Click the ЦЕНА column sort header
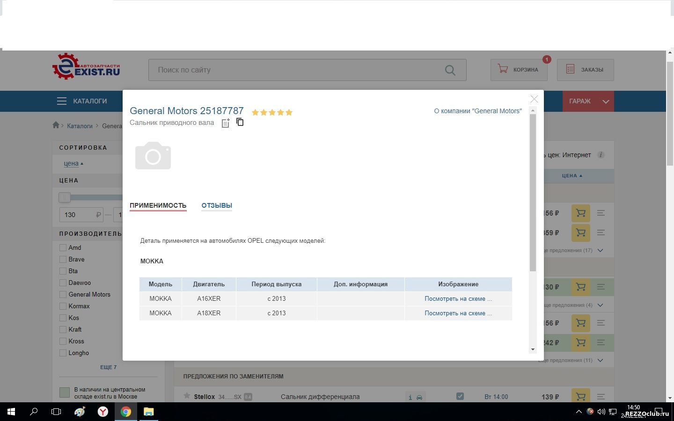This screenshot has width=674, height=421. tap(572, 176)
